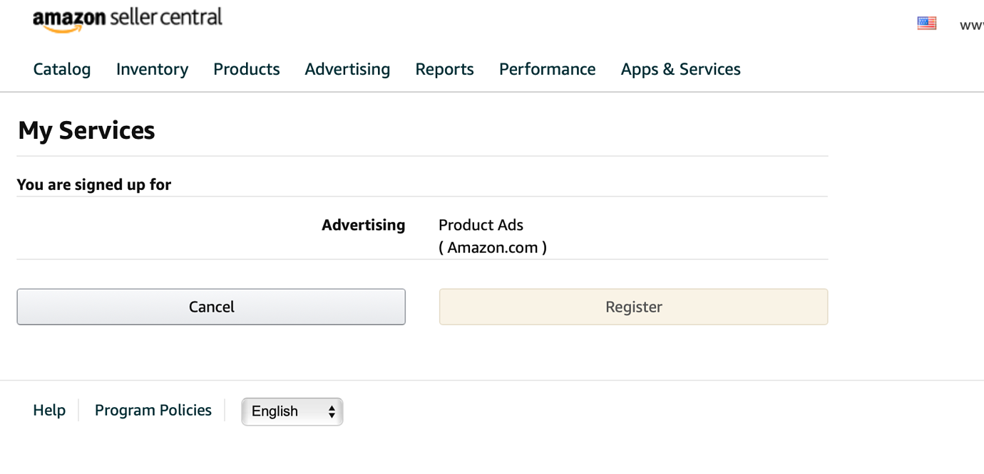
Task: Open the Reports menu
Action: pos(444,69)
